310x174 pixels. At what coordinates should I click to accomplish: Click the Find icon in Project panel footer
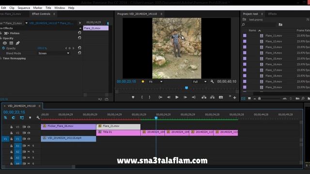[x=303, y=99]
